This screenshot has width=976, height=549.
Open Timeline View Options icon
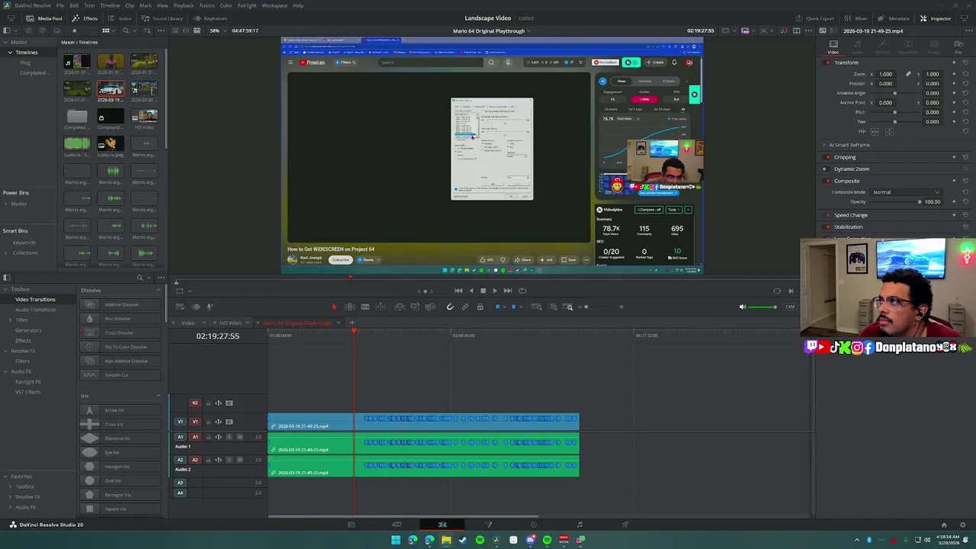coord(179,307)
